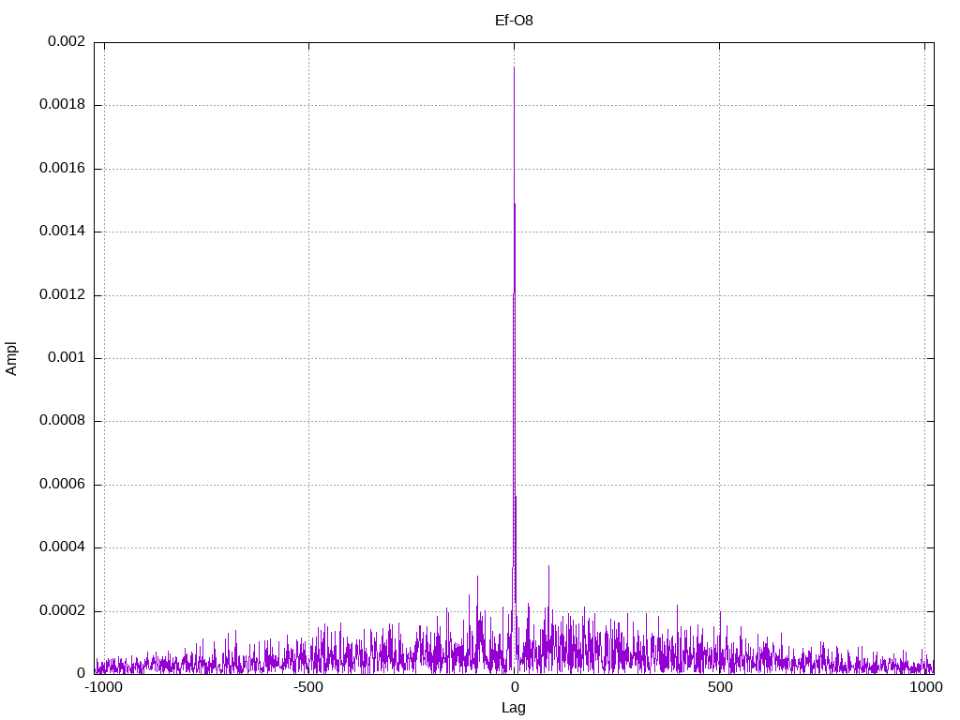Click the -1000 x-axis tick label
This screenshot has height=720, width=960.
tap(104, 687)
